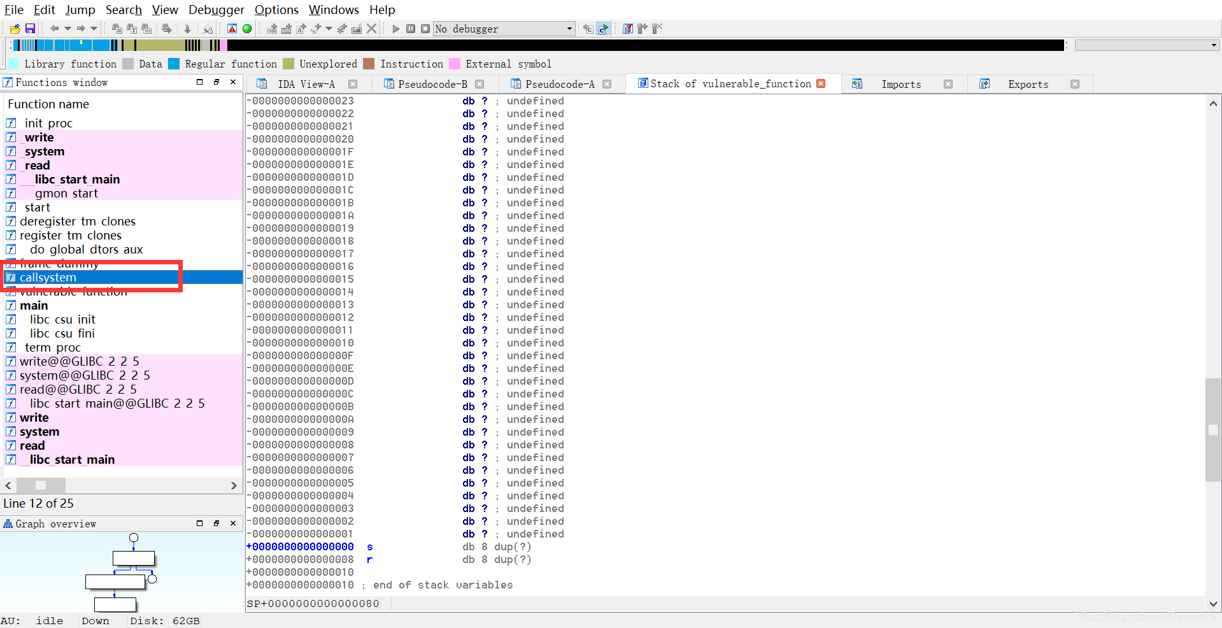This screenshot has width=1222, height=628.
Task: Start the process with the play icon
Action: point(396,29)
